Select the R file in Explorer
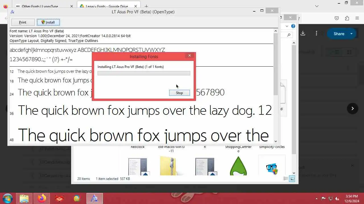 point(205,147)
